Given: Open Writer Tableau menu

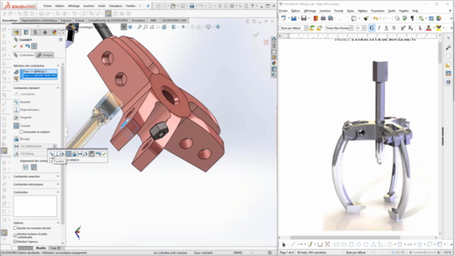Looking at the screenshot, I should point(363,11).
